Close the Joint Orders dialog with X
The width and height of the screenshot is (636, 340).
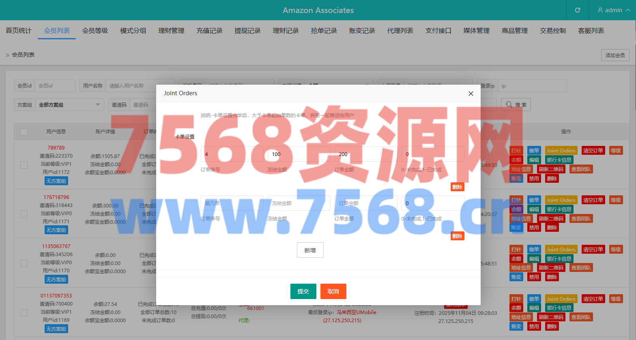coord(471,94)
